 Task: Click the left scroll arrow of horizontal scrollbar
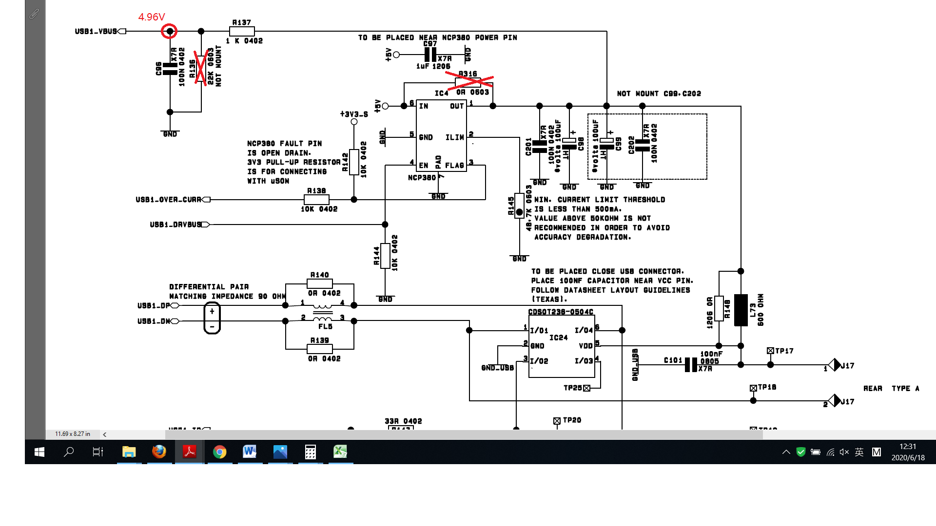105,434
